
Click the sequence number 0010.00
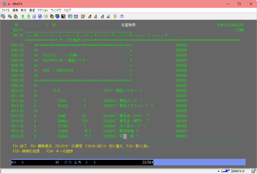tap(17, 91)
